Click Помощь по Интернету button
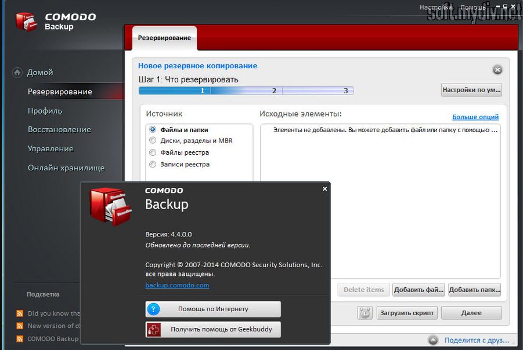The image size is (523, 350). point(213,309)
